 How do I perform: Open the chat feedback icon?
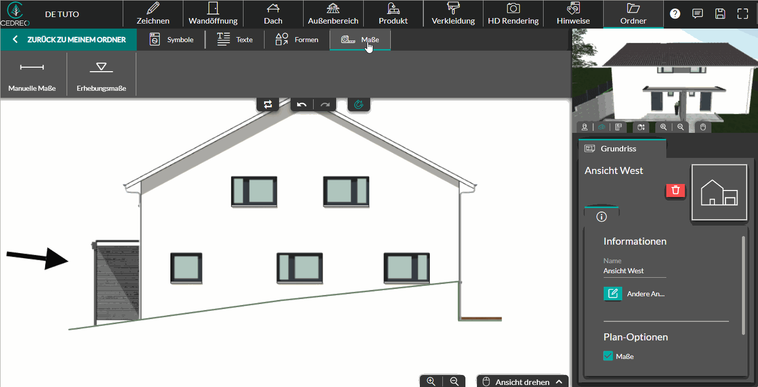click(697, 14)
